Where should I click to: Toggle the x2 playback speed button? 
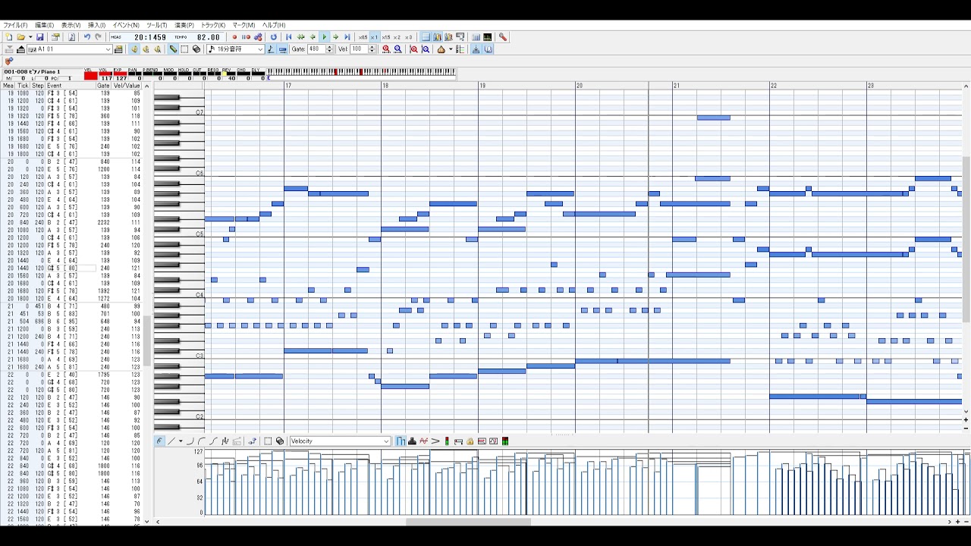397,37
